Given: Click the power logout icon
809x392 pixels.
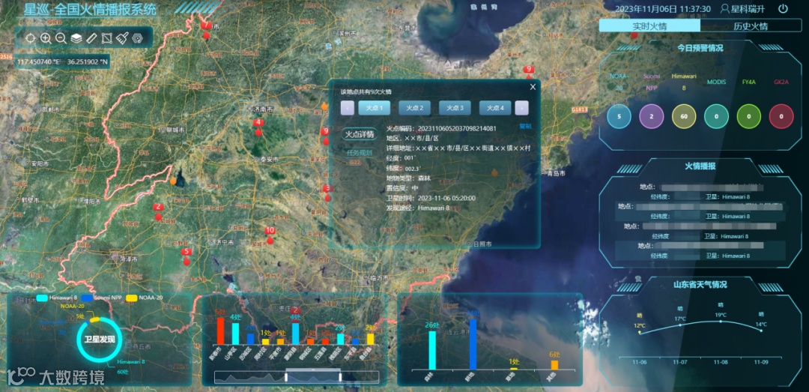Looking at the screenshot, I should pyautogui.click(x=784, y=9).
